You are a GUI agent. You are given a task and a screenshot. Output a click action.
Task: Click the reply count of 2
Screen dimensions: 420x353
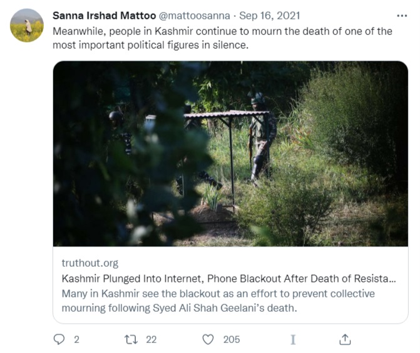[76, 339]
